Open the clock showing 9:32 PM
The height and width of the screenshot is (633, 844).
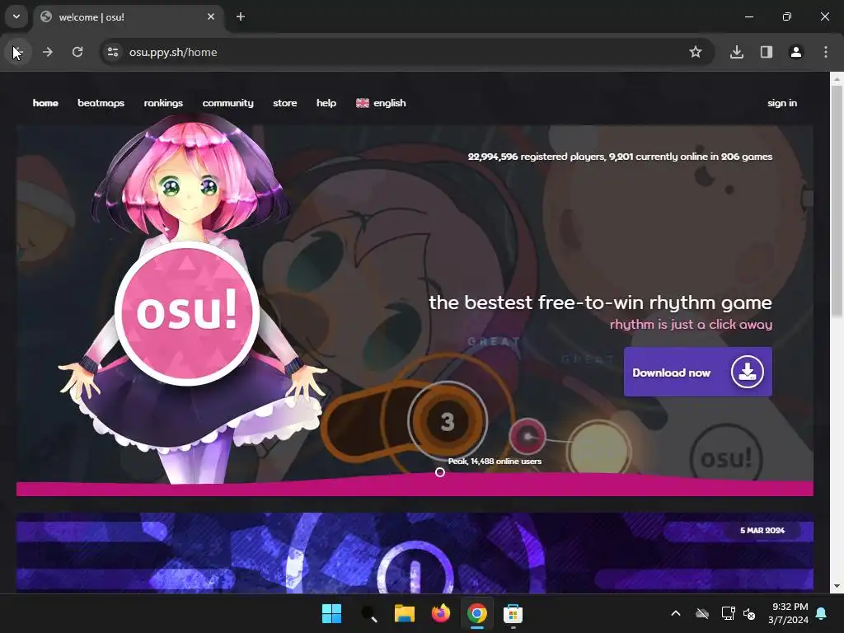click(788, 613)
